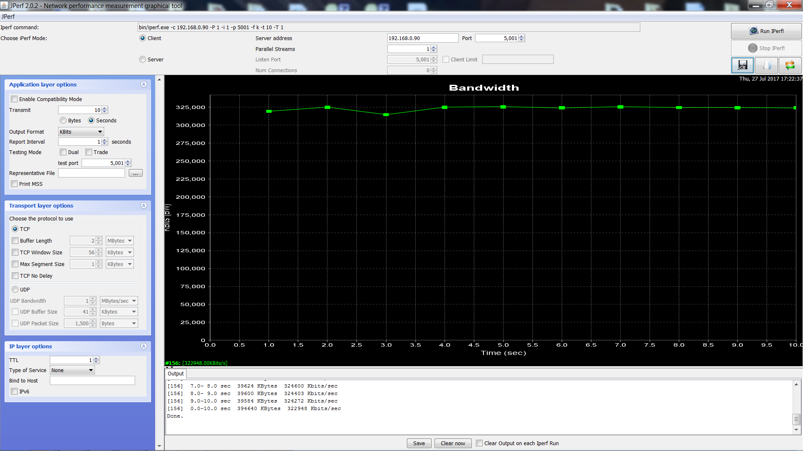Click the save configuration floppy icon
This screenshot has width=803, height=451.
(742, 65)
